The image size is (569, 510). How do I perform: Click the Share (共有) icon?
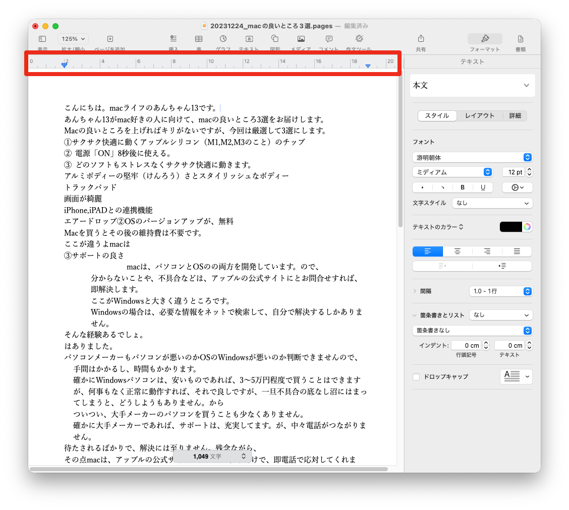[x=421, y=39]
